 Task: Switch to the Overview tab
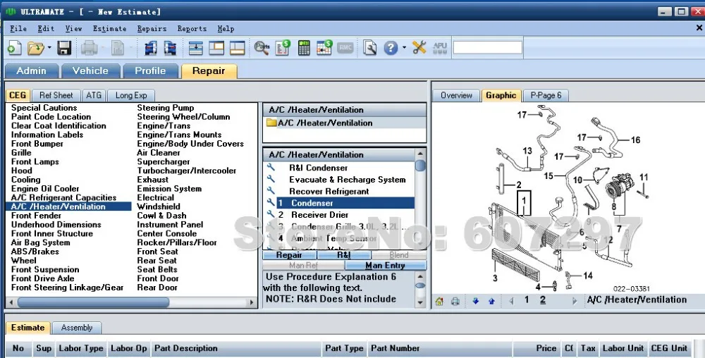(x=456, y=95)
